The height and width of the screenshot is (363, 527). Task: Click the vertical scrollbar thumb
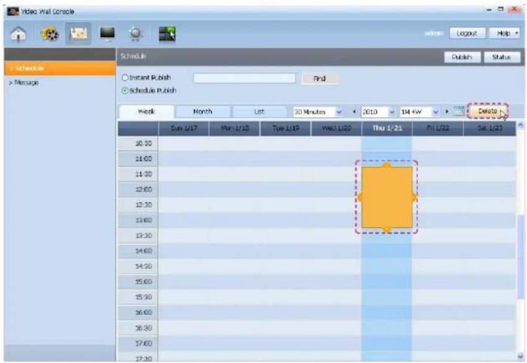pos(520,257)
